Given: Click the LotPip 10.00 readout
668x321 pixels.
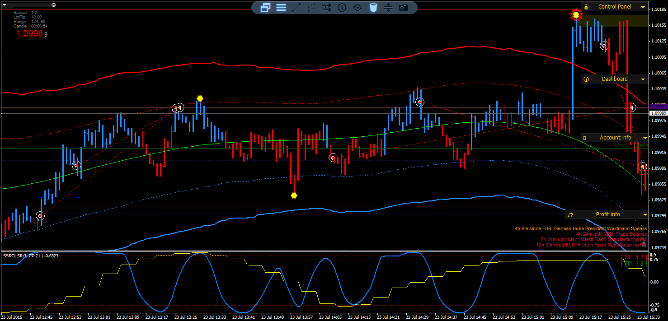Looking at the screenshot, I should pyautogui.click(x=28, y=17).
